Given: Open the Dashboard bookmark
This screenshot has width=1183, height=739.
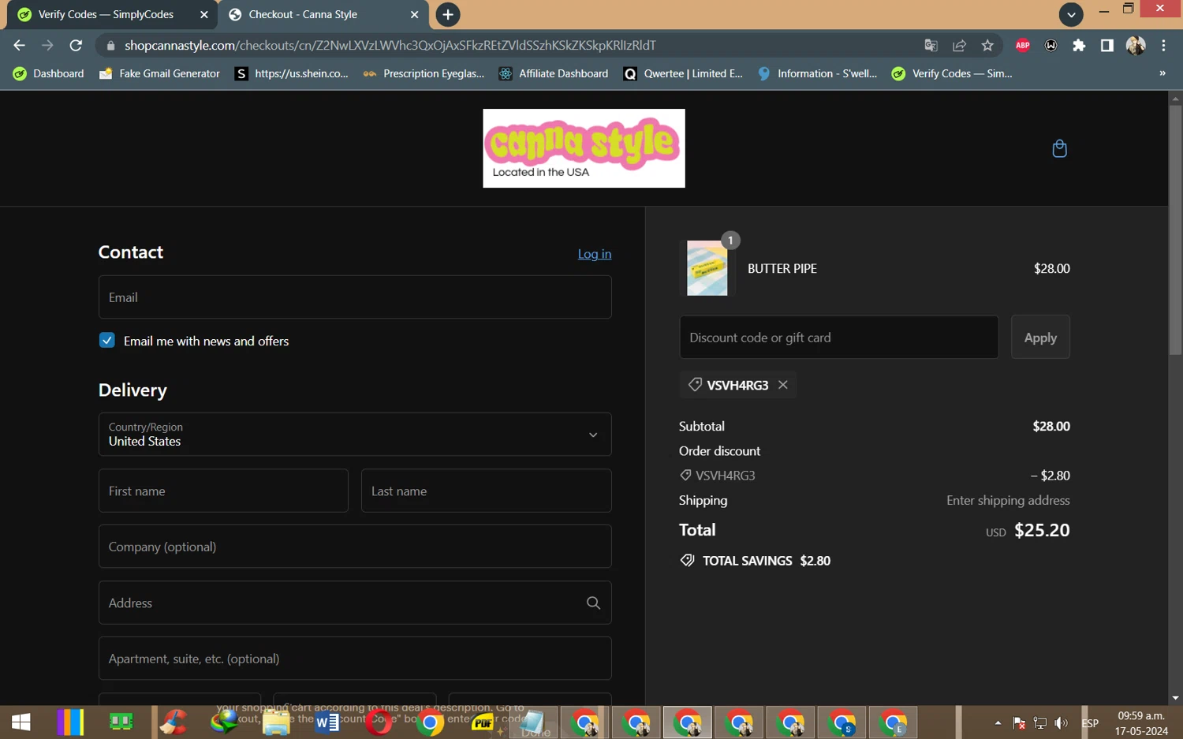Looking at the screenshot, I should 48,73.
